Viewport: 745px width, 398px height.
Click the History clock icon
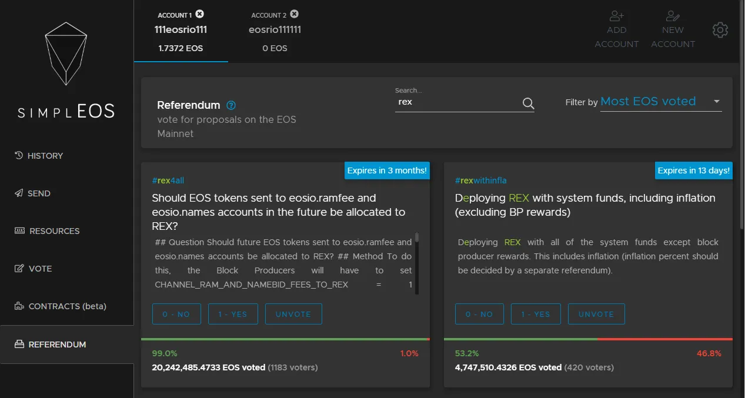[19, 155]
